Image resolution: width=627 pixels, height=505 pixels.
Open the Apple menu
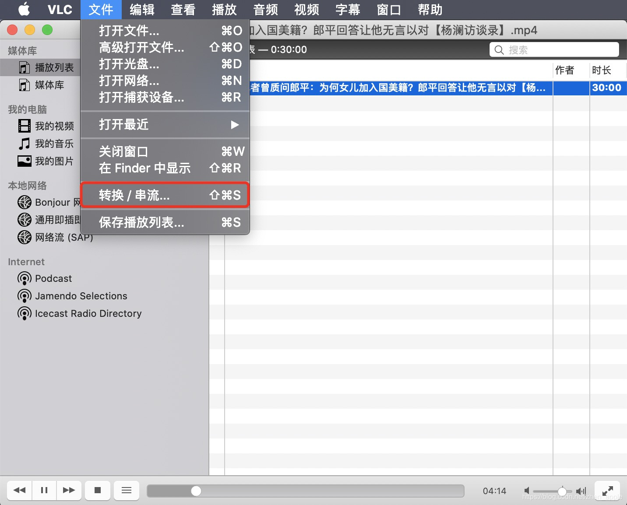24,9
